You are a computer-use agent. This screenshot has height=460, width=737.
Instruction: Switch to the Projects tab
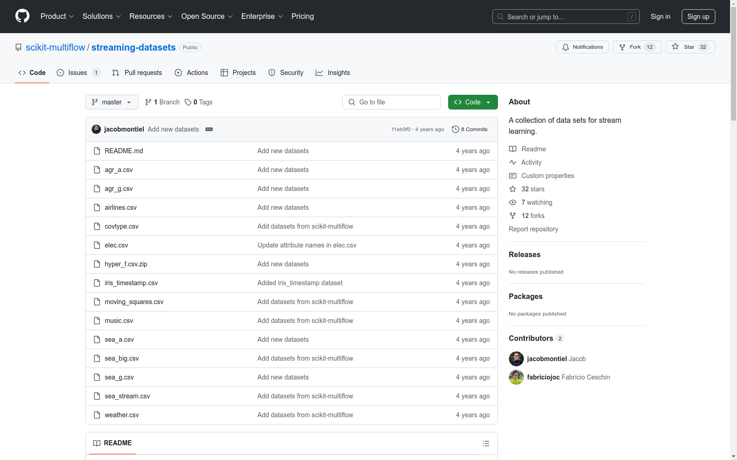pyautogui.click(x=238, y=73)
